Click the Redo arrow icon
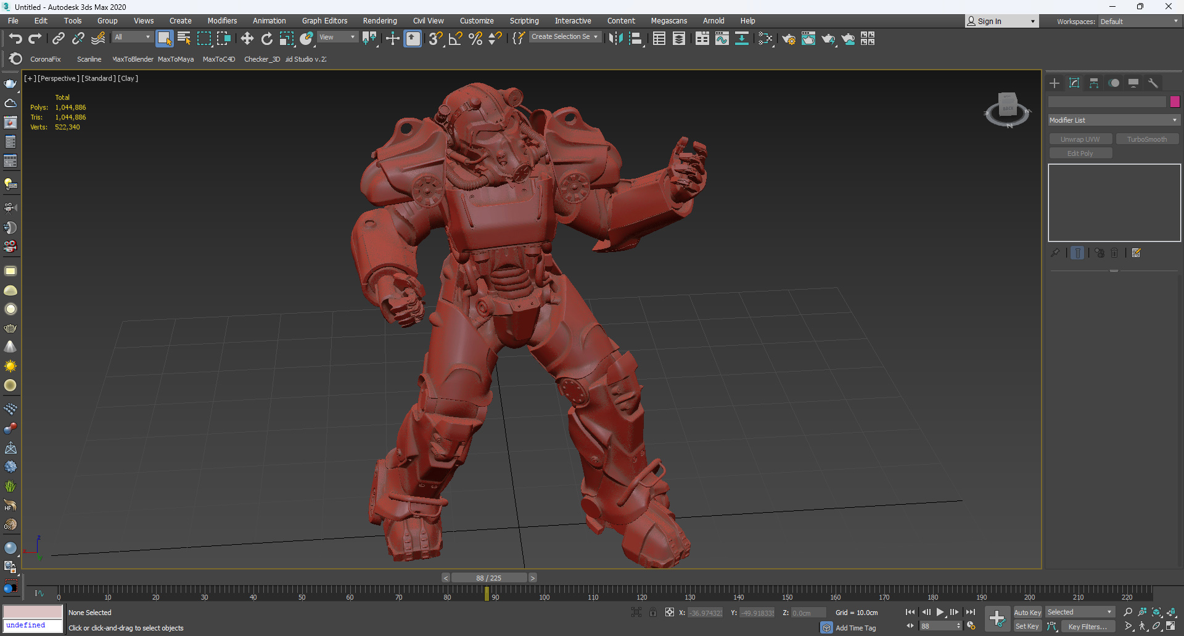1184x636 pixels. [x=35, y=39]
